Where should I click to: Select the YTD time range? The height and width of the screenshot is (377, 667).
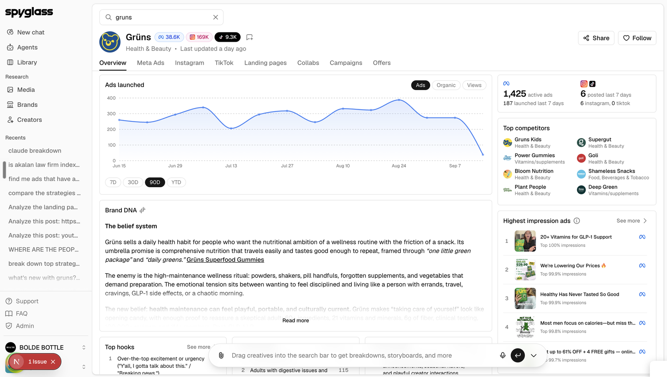pyautogui.click(x=176, y=182)
